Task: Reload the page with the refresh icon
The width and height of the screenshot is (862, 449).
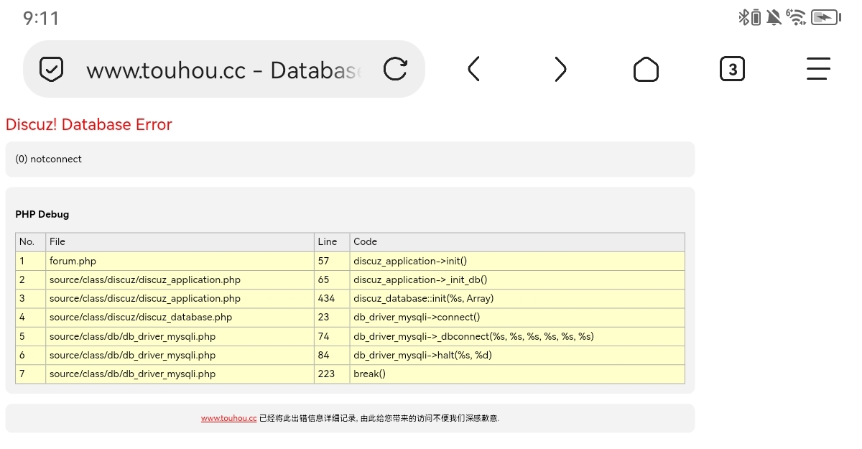Action: tap(395, 69)
